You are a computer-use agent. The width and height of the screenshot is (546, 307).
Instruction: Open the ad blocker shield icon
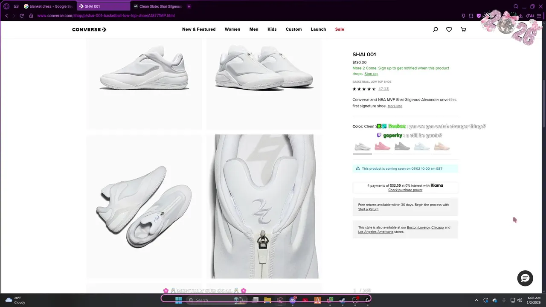click(x=479, y=16)
